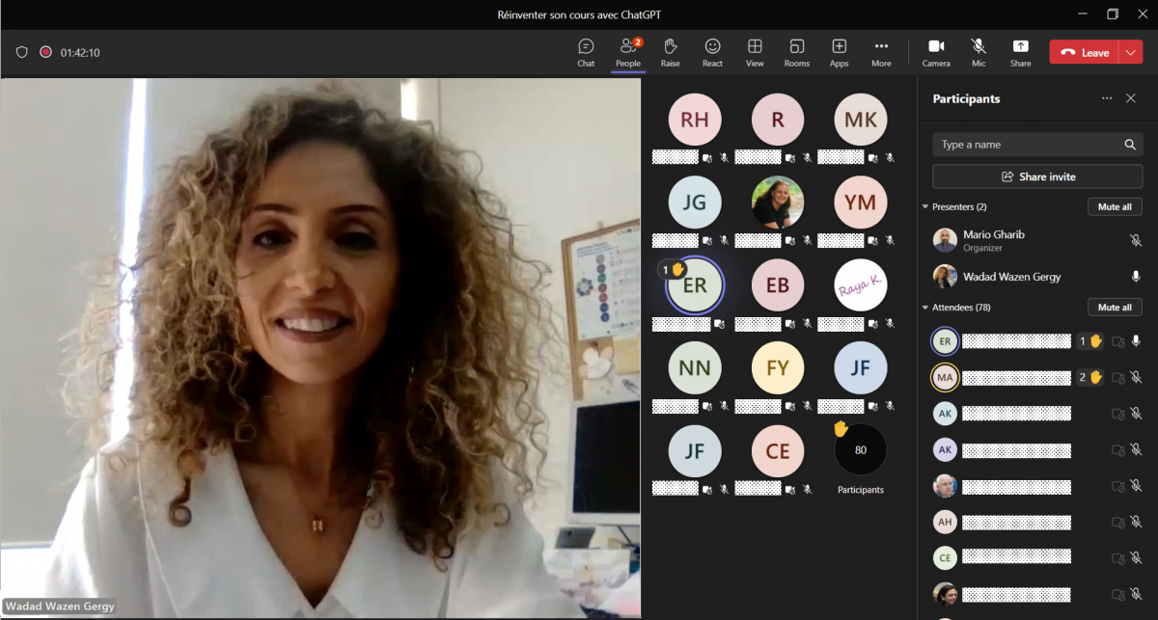Viewport: 1158px width, 620px height.
Task: Select the NN participant avatar
Action: (x=695, y=368)
